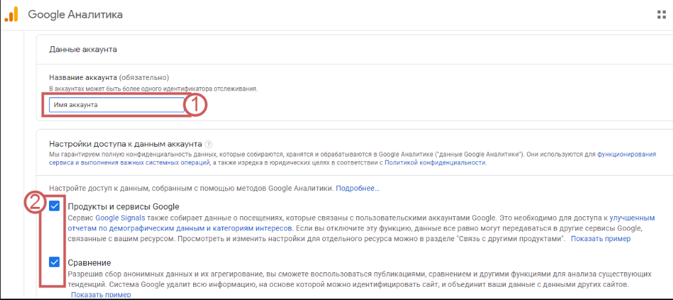The image size is (673, 300).
Task: Follow the Подробнее… link
Action: [x=357, y=188]
